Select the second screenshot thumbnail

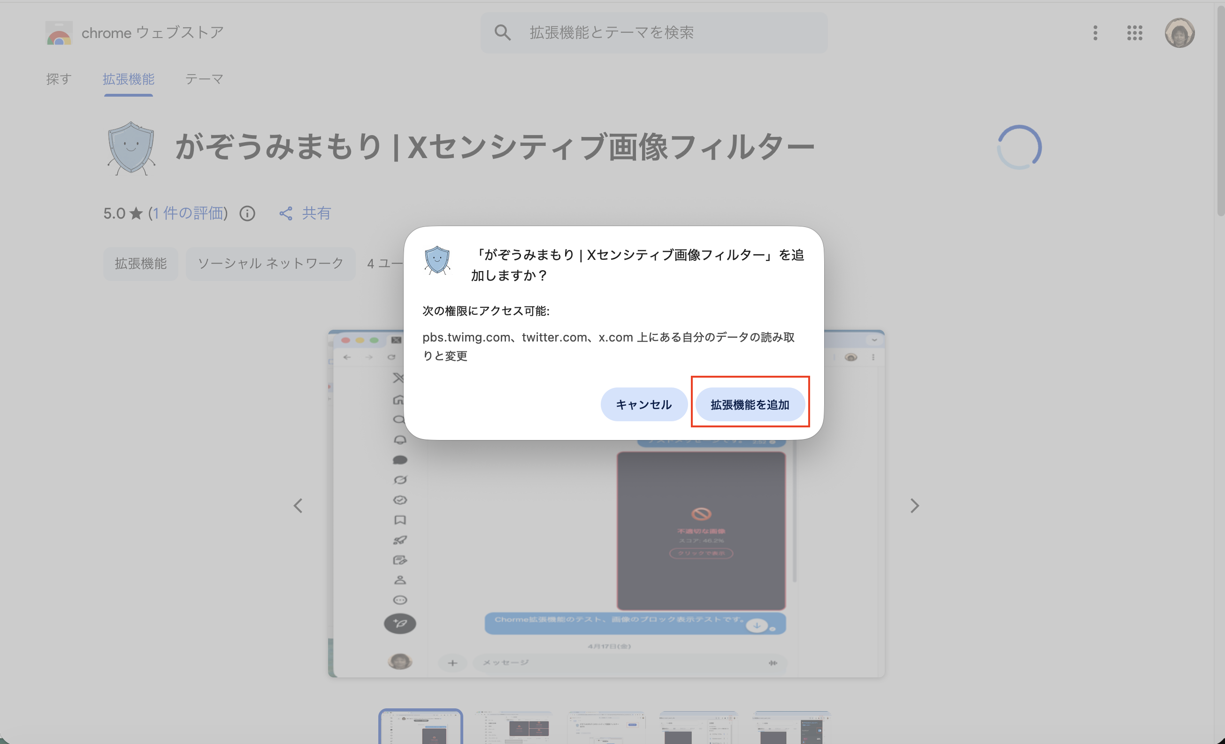point(513,727)
